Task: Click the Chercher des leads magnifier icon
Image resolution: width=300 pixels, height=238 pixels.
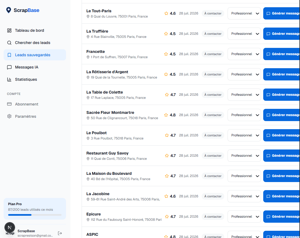Action: tap(9, 43)
